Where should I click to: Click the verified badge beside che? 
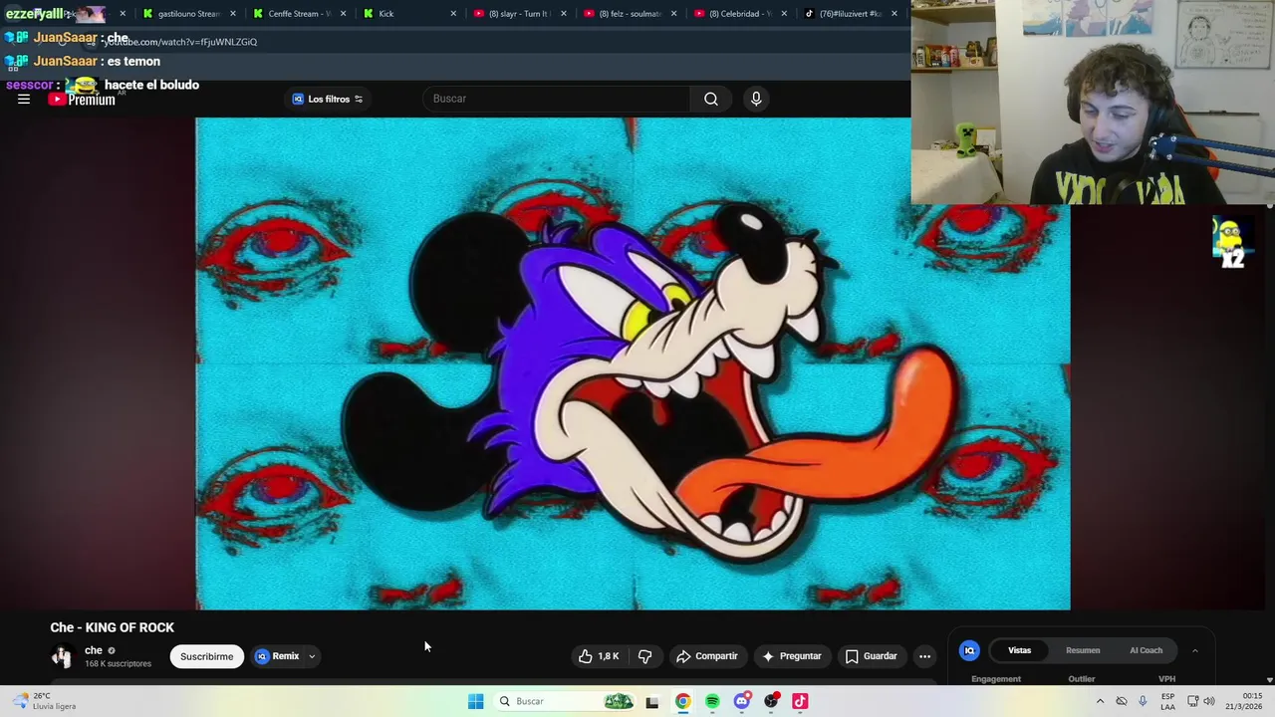[112, 651]
